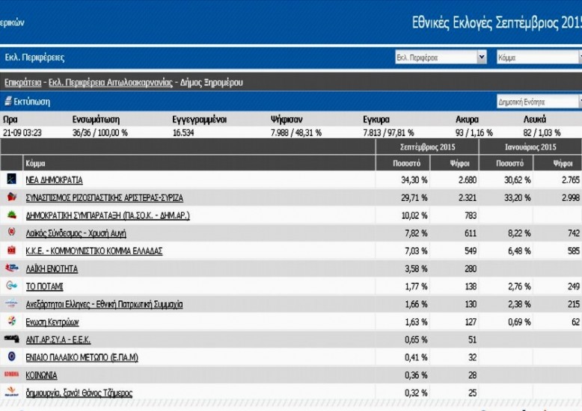Click the ΑΝΤ.ΑΡ.ΣΥ.Α party logo icon
Screen dimensions: 582x411
click(11, 339)
